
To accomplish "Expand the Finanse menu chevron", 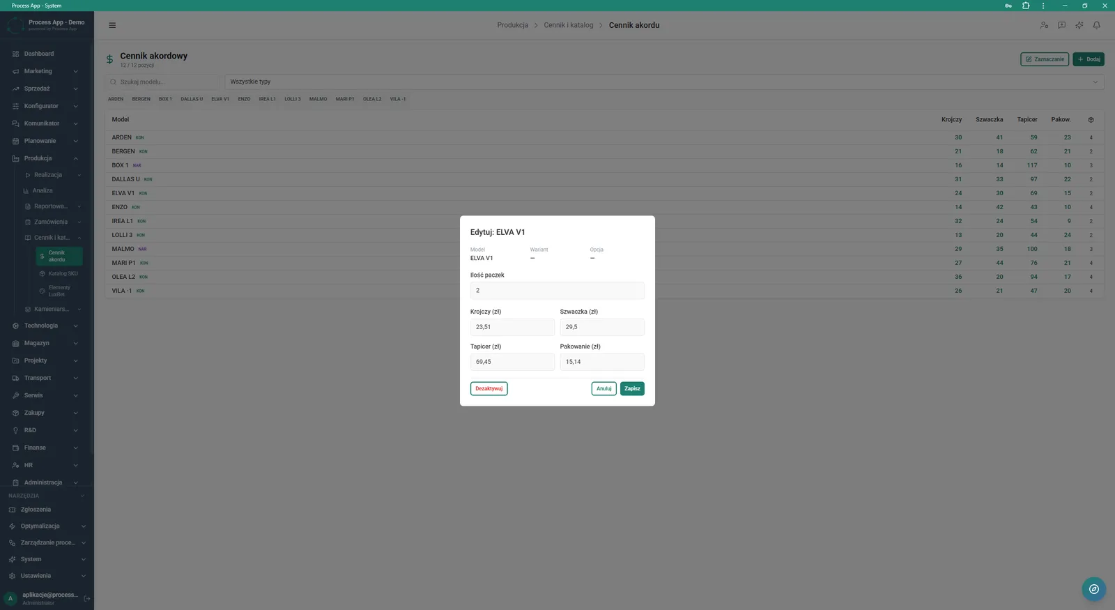I will click(76, 448).
